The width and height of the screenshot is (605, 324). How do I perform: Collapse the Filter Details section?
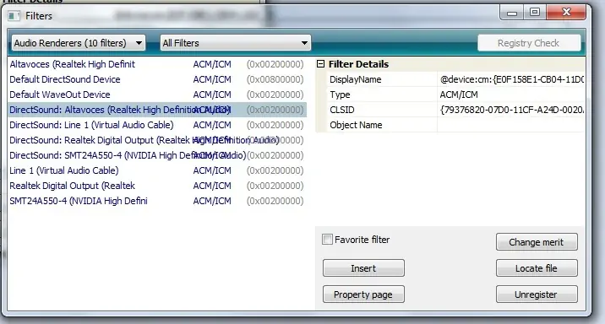[x=320, y=64]
